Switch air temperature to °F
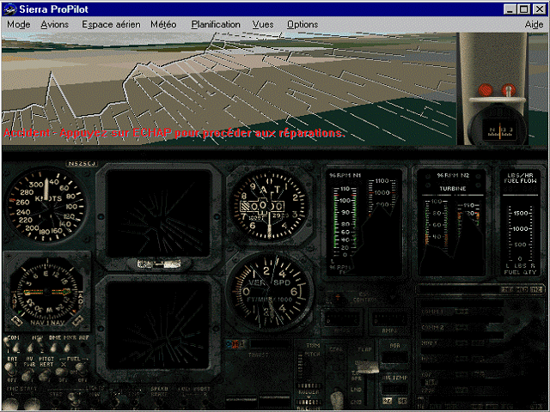550x412 pixels. [x=402, y=401]
